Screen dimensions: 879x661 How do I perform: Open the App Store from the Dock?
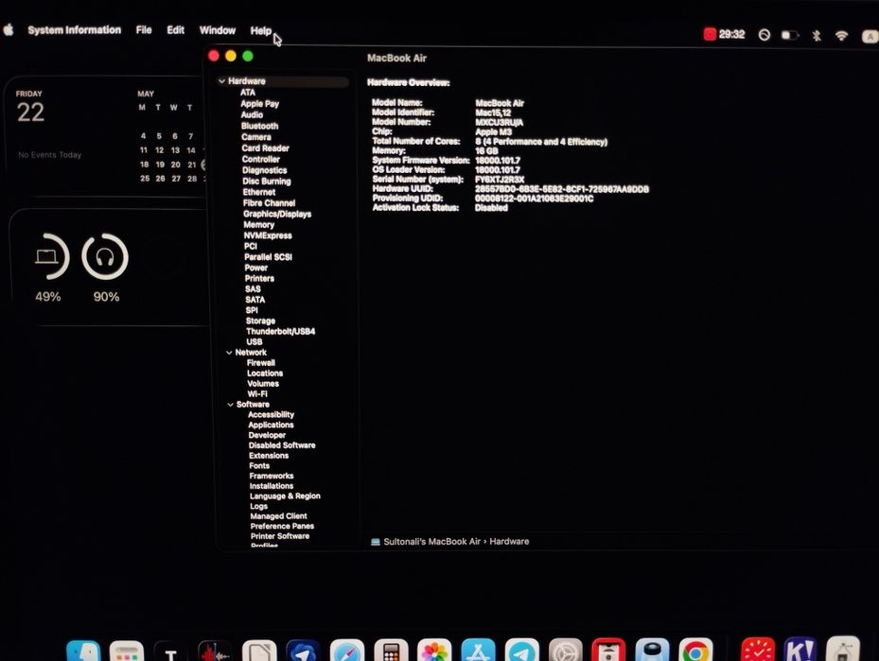(x=478, y=651)
